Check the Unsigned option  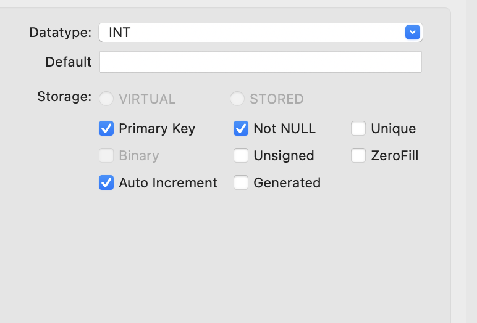coord(240,155)
